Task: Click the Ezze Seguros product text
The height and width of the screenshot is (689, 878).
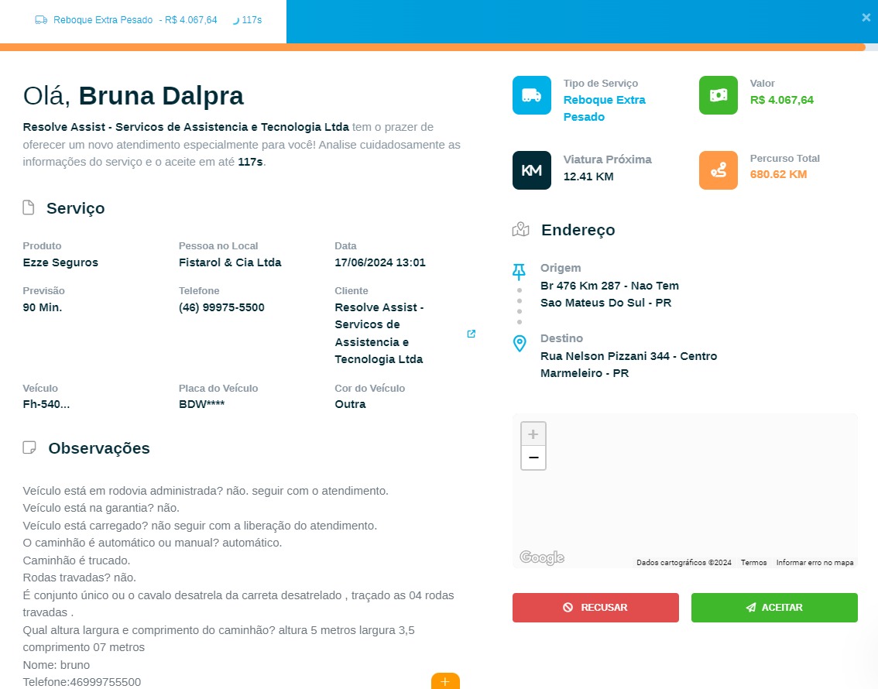Action: [x=60, y=262]
